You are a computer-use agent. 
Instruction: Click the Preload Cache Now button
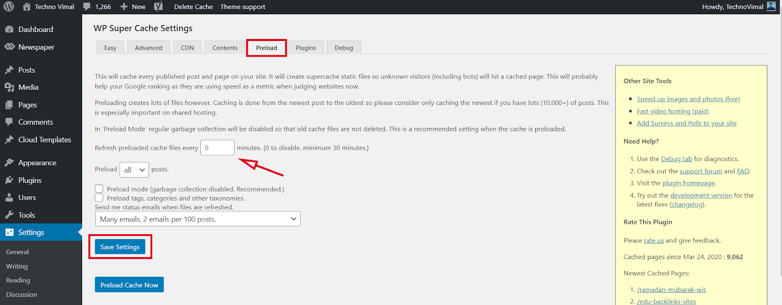(130, 285)
